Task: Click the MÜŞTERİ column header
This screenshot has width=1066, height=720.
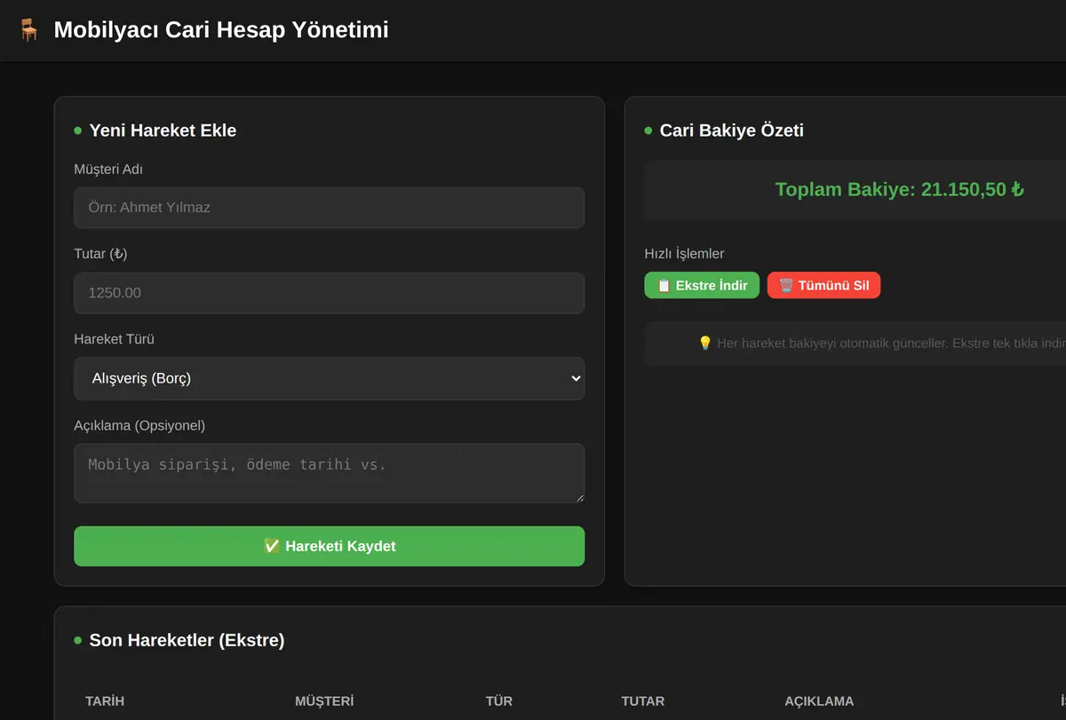Action: tap(324, 701)
